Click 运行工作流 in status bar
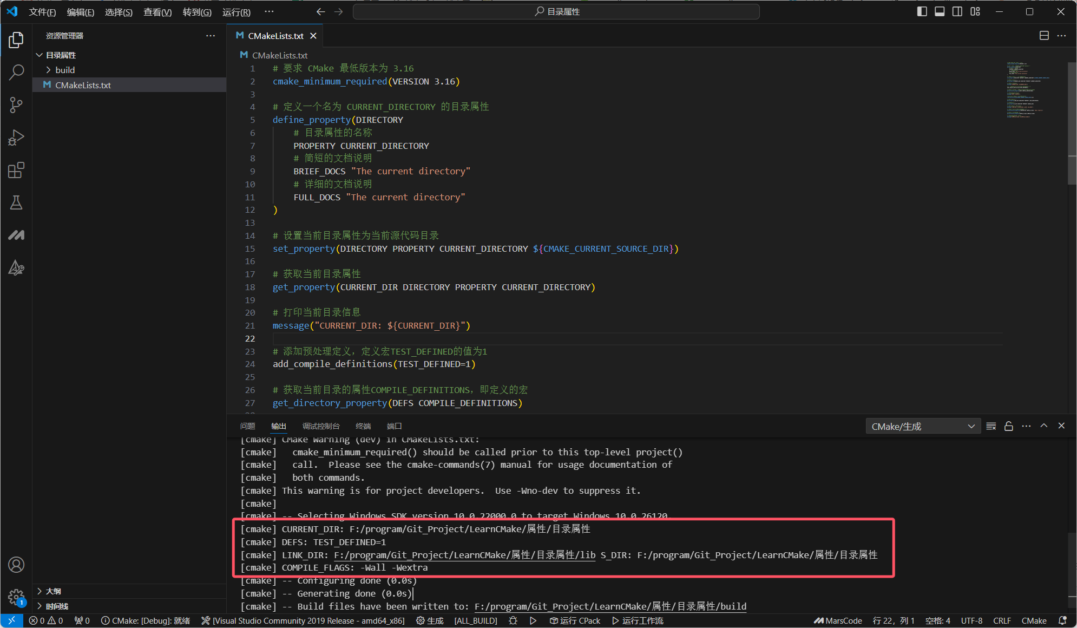 tap(638, 620)
